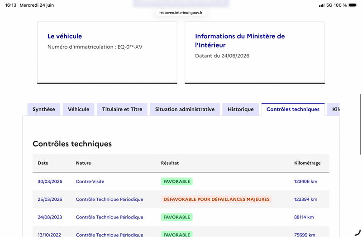Click the date 24/08/2023

50,217
